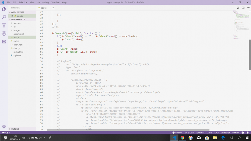Screen dimensions: 251x141
Task: Expand the css folder
Action: pyautogui.click(x=22, y=27)
